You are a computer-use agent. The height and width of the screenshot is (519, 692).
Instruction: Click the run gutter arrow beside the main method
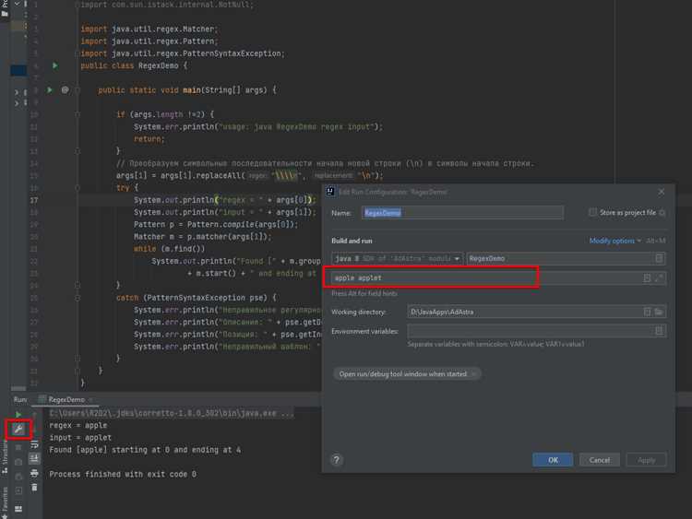point(50,90)
